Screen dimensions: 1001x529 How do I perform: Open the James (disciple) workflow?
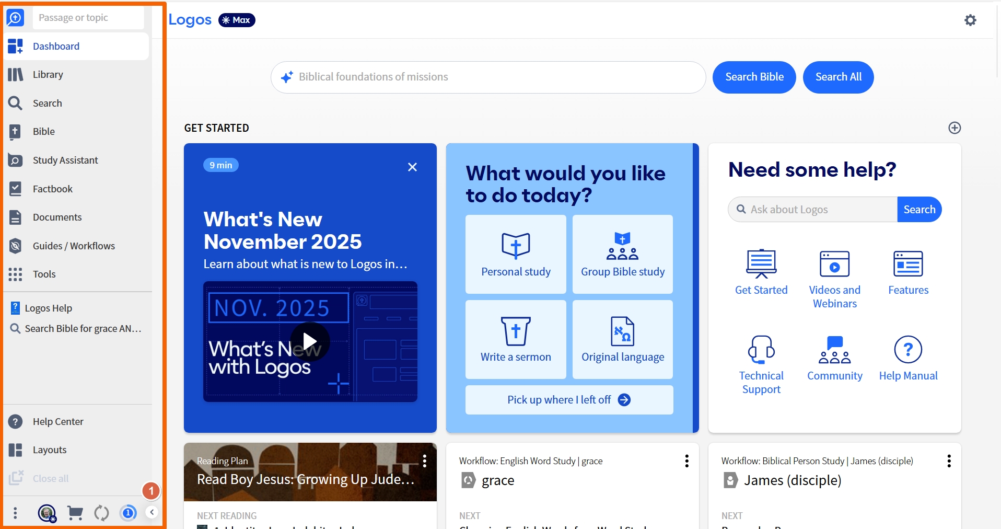click(792, 480)
